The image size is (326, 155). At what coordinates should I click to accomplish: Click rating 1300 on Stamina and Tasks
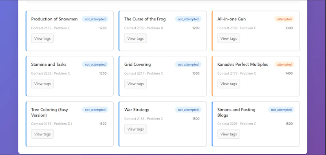pos(103,73)
